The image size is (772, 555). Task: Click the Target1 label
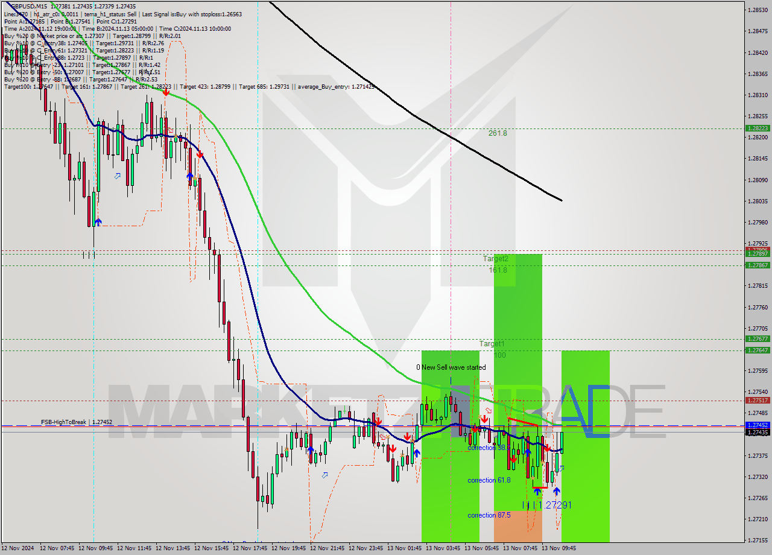tap(492, 343)
